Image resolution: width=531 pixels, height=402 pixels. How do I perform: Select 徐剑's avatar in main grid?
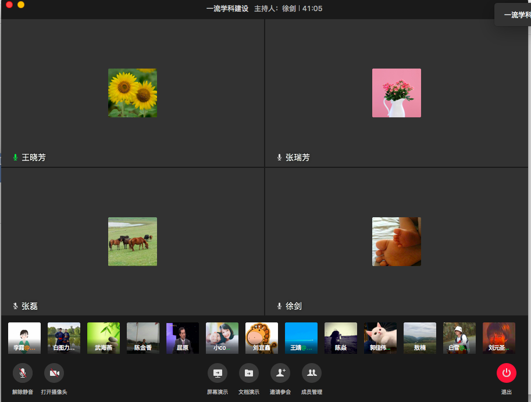click(397, 242)
